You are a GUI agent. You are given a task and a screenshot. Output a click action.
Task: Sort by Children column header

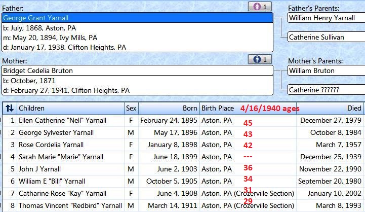pos(71,108)
